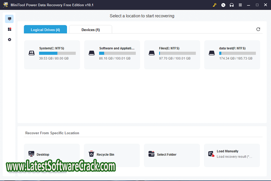Click the headphones support icon

(231, 5)
